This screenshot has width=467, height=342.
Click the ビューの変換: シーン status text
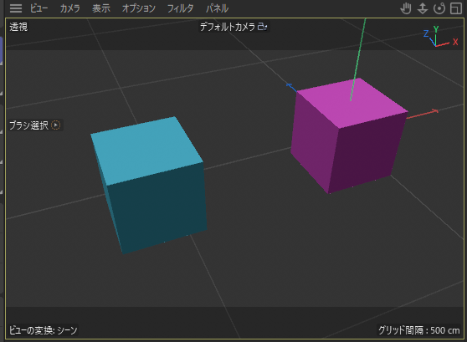[x=44, y=330]
